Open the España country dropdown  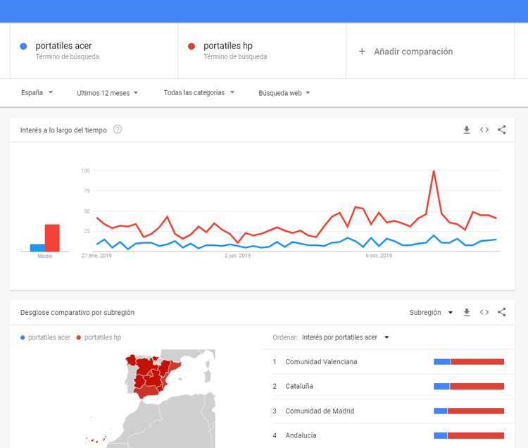(x=37, y=93)
